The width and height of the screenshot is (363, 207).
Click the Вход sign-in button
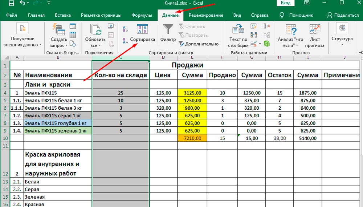(x=286, y=3)
